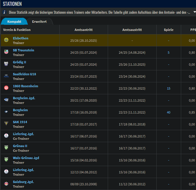
Task: Sort by the Spiele column header
Action: [x=169, y=30]
